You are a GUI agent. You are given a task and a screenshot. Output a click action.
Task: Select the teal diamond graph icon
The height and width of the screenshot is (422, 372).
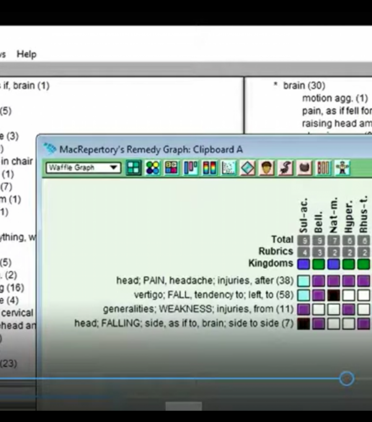(x=247, y=168)
